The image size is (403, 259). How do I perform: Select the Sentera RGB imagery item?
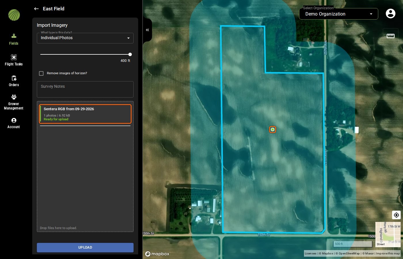click(85, 114)
